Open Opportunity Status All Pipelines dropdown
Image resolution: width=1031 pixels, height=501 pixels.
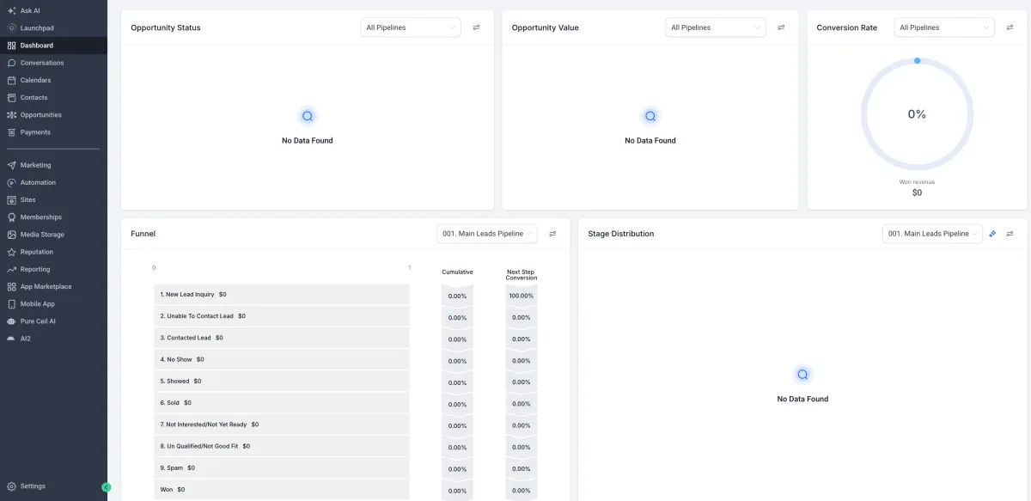pos(411,27)
